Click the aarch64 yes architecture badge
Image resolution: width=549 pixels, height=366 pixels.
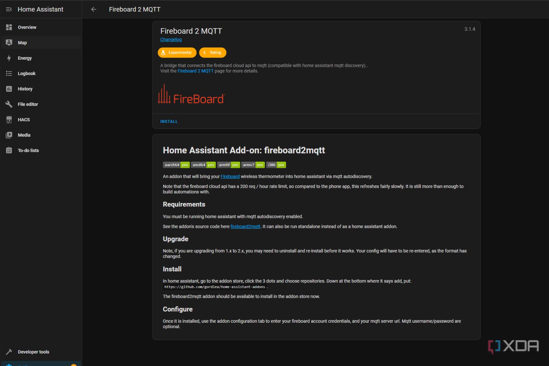176,165
